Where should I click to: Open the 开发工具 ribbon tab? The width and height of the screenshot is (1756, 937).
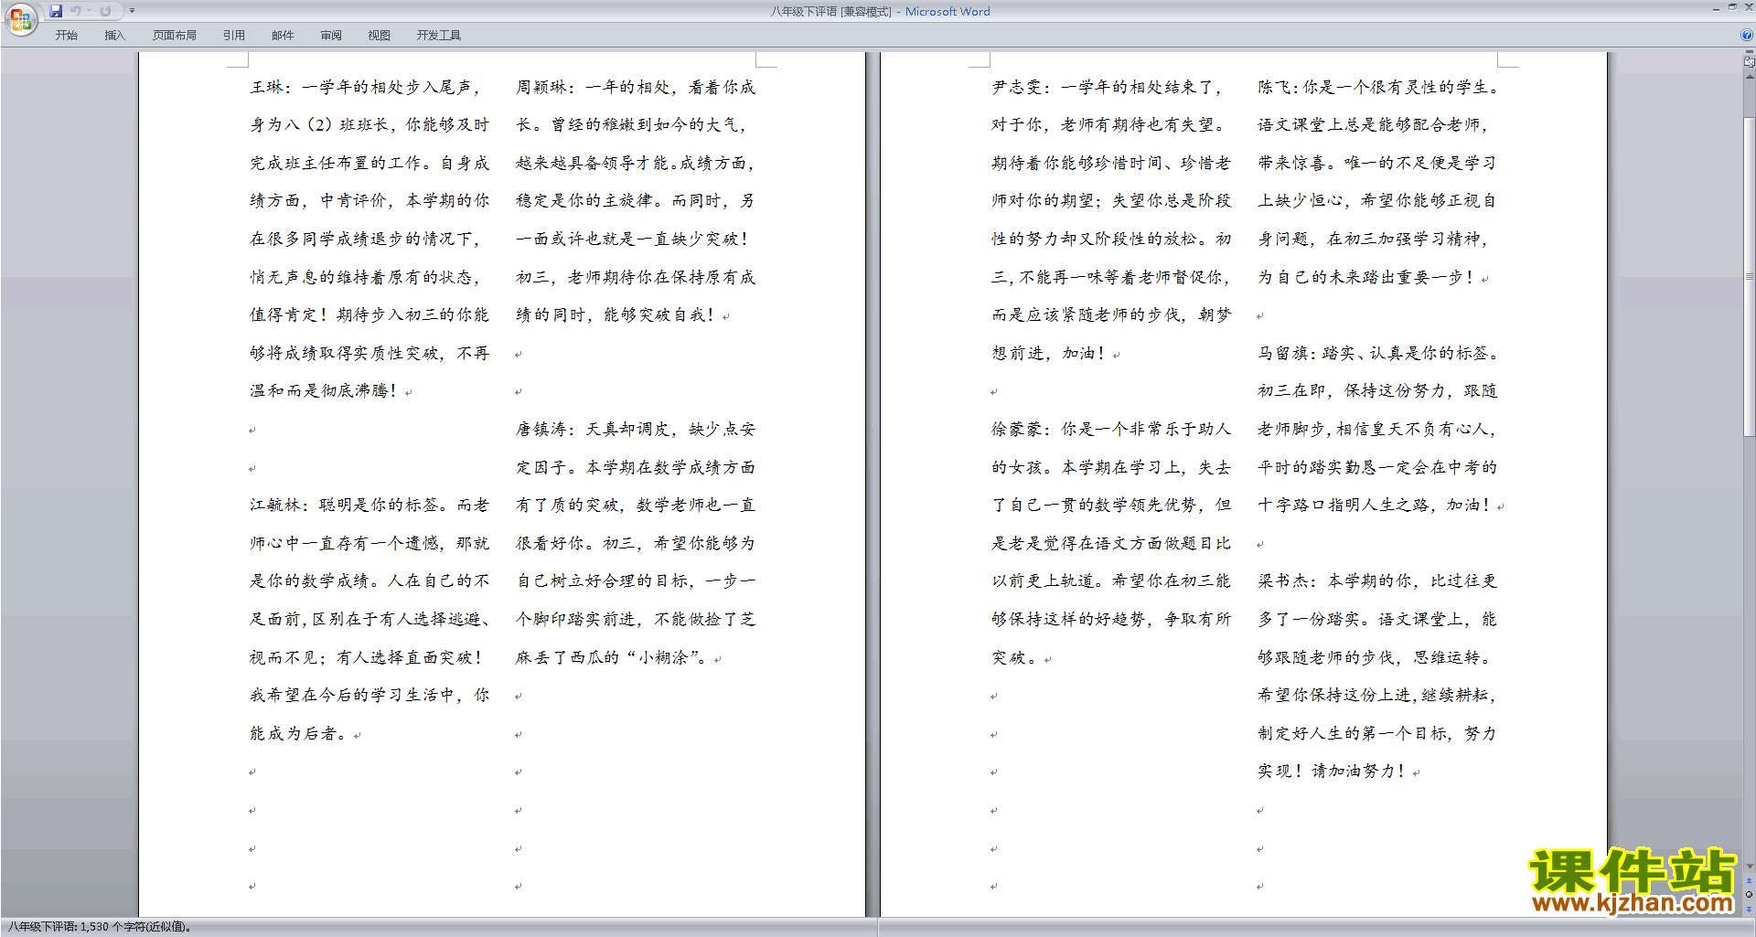pyautogui.click(x=439, y=36)
